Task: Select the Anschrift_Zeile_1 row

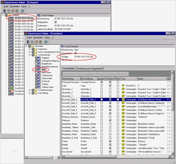Action: tap(116, 99)
